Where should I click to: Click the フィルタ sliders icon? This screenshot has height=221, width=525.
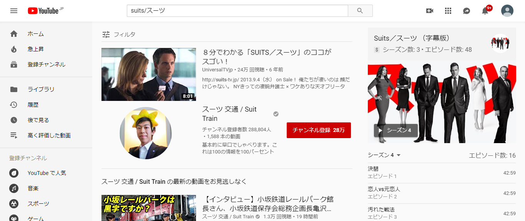pos(106,35)
